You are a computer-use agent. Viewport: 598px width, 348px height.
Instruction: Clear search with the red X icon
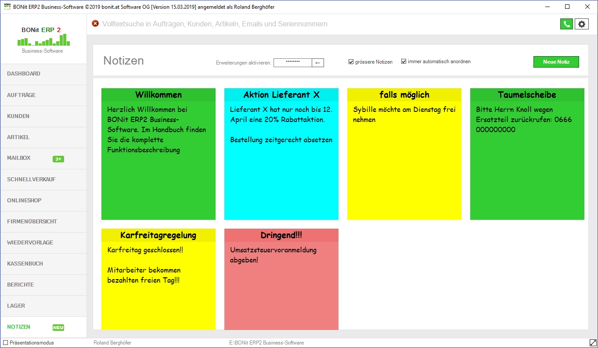pyautogui.click(x=95, y=24)
